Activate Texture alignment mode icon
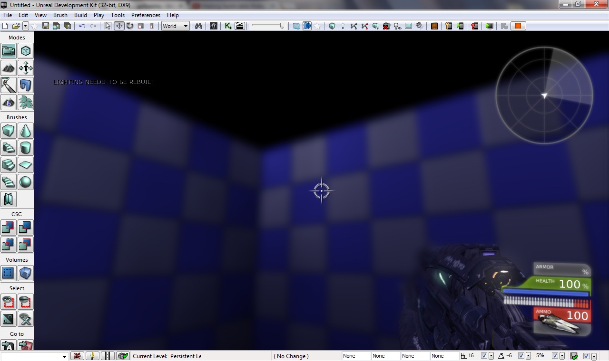Image resolution: width=609 pixels, height=361 pixels. click(x=26, y=68)
